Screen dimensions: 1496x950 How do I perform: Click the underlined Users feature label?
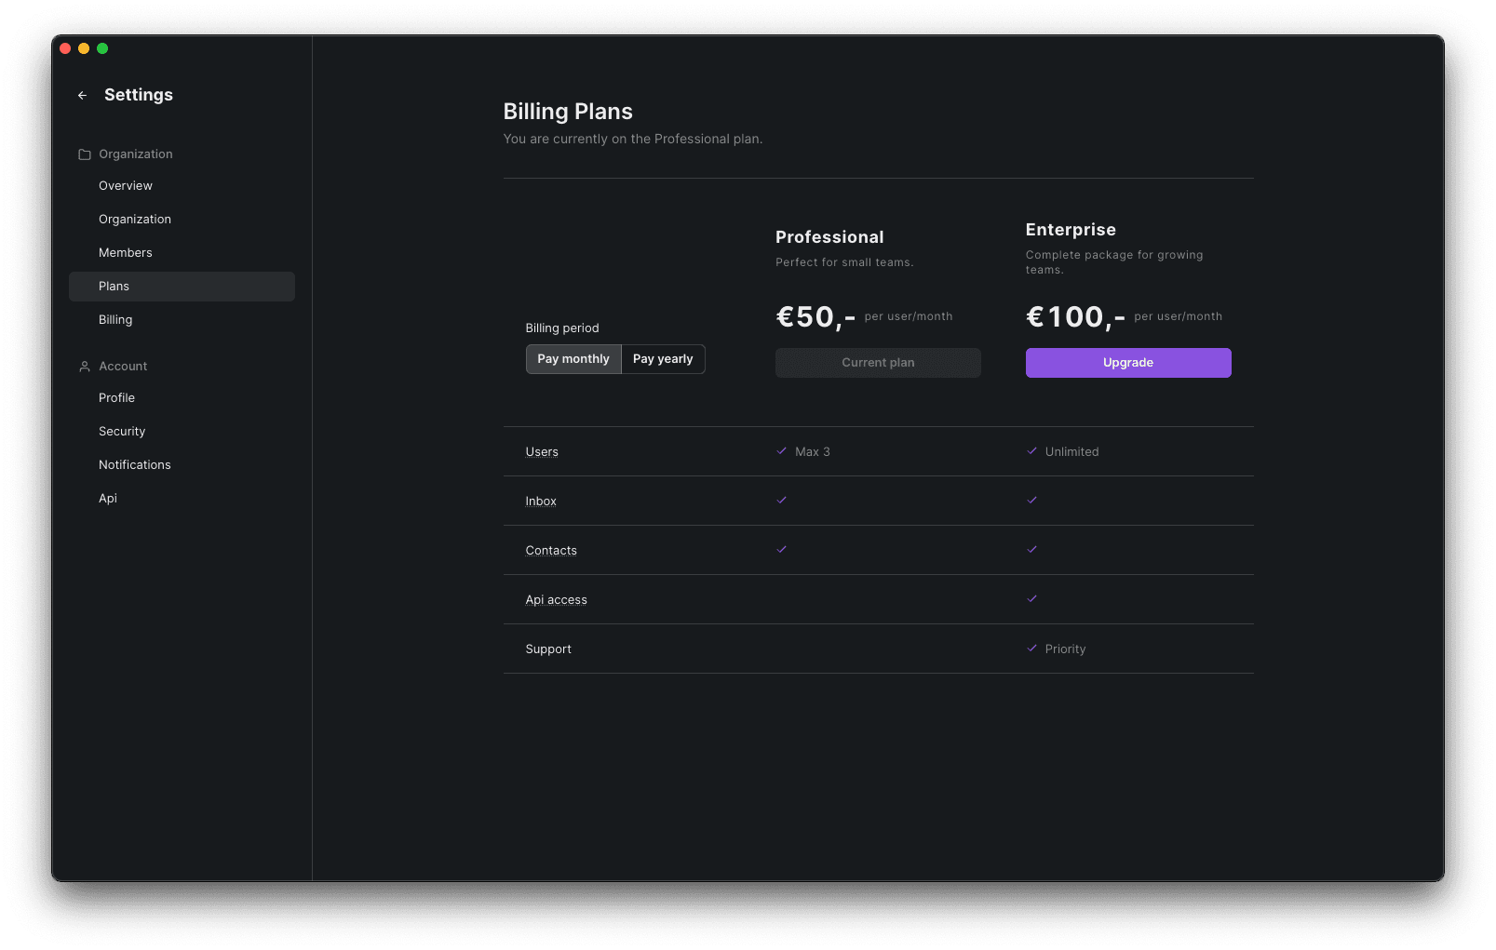tap(542, 452)
